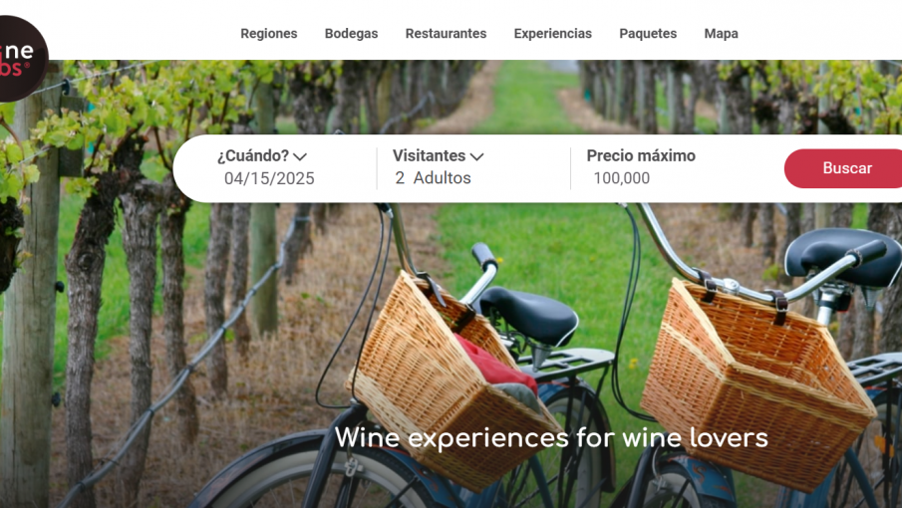Open the Bodegas menu item
The width and height of the screenshot is (902, 508).
[351, 33]
